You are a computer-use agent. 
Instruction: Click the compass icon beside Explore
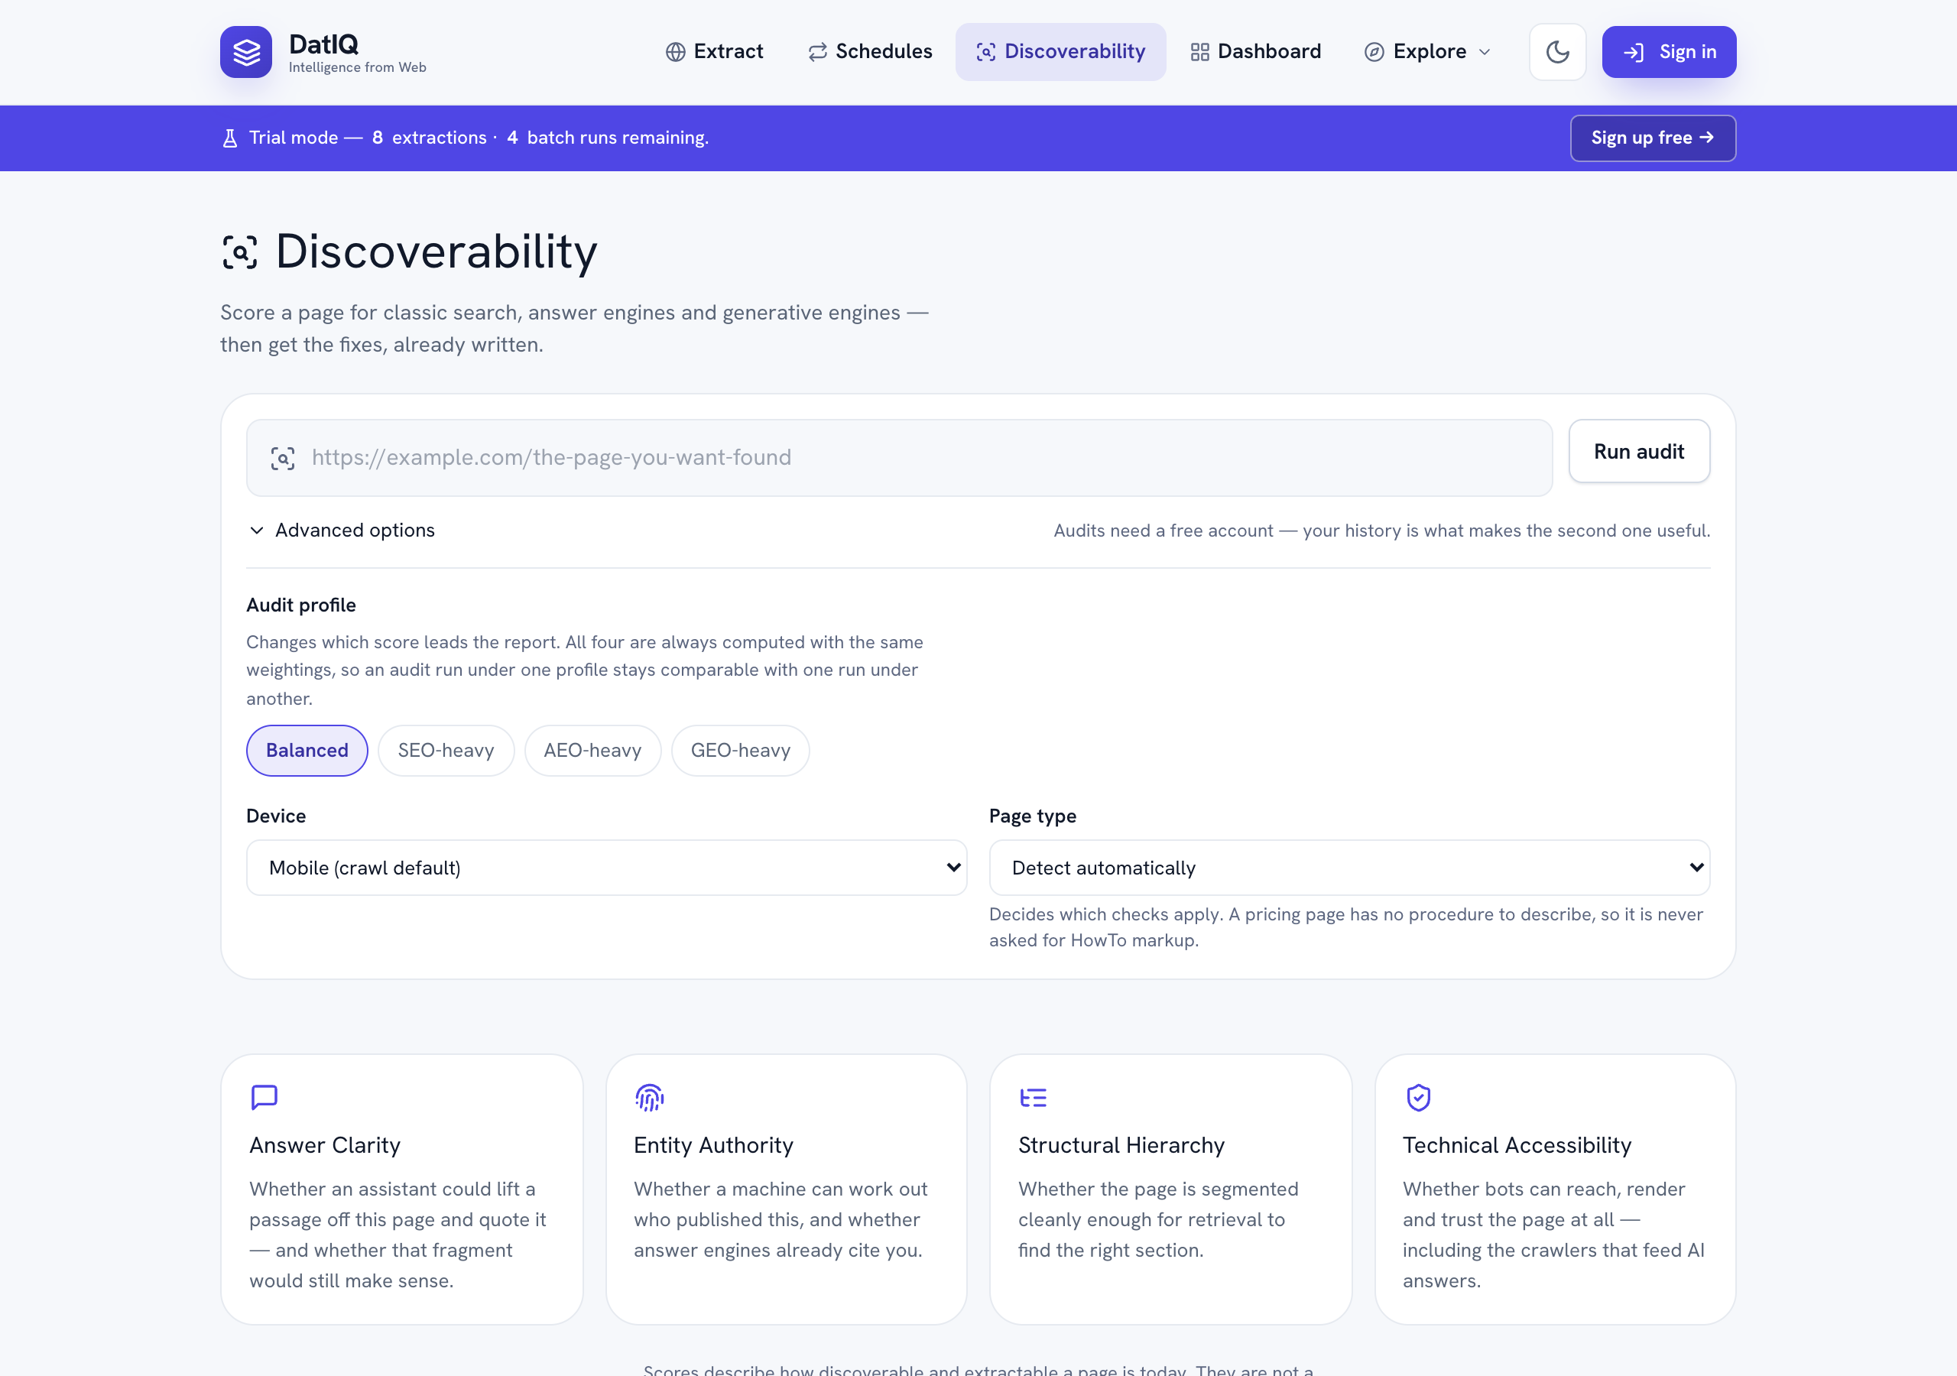pyautogui.click(x=1373, y=52)
